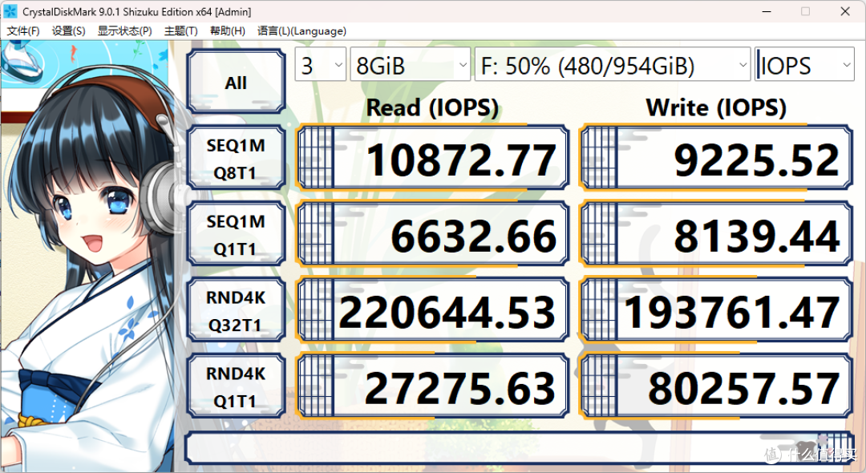Screen dimensions: 866x473
Task: Open the 主题(T) menu
Action: (180, 31)
